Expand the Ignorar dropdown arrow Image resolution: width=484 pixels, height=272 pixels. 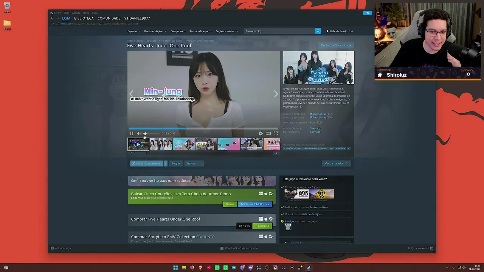(202, 163)
